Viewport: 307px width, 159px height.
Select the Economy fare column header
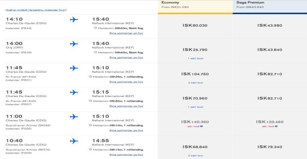pos(195,6)
